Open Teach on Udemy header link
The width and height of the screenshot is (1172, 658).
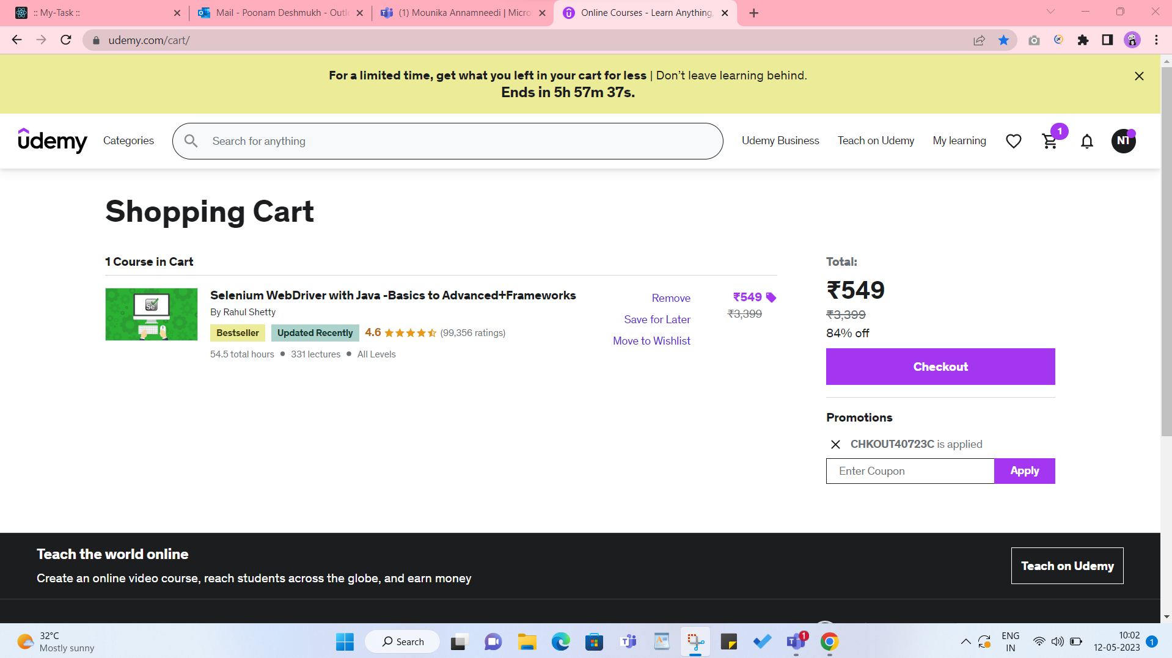[876, 141]
